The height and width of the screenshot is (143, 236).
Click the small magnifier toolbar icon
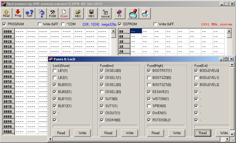point(145,13)
